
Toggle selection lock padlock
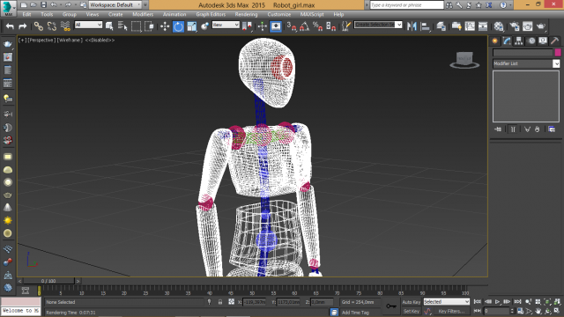click(220, 302)
